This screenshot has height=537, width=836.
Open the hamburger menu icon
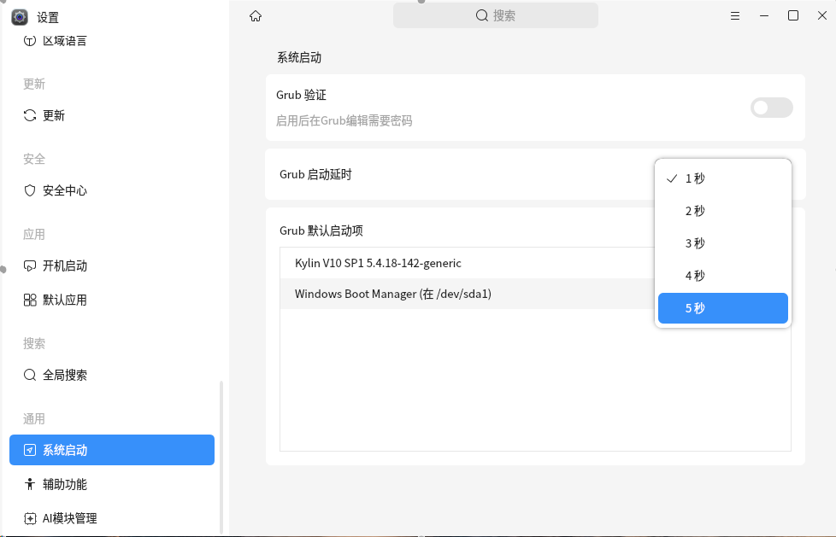tap(734, 16)
